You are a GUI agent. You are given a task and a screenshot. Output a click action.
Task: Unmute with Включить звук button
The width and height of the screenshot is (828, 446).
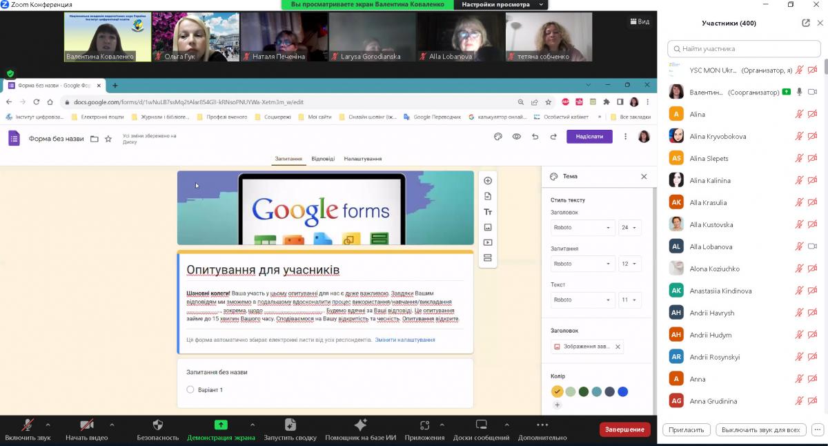click(x=28, y=429)
